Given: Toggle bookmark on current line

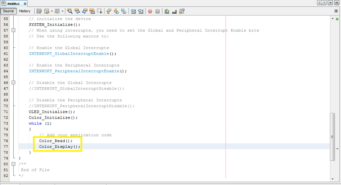Looking at the screenshot, I should 124,11.
